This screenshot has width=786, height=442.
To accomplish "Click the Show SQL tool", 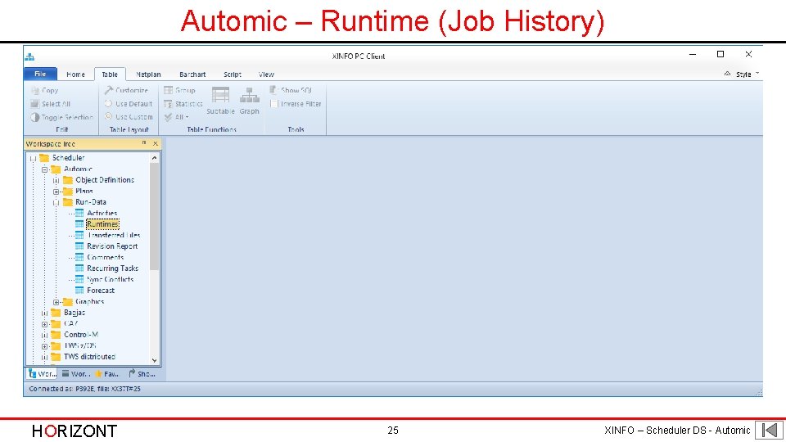I will click(291, 90).
